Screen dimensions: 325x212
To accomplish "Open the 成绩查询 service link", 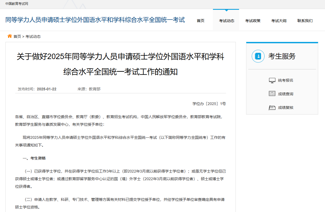I will 286,94.
